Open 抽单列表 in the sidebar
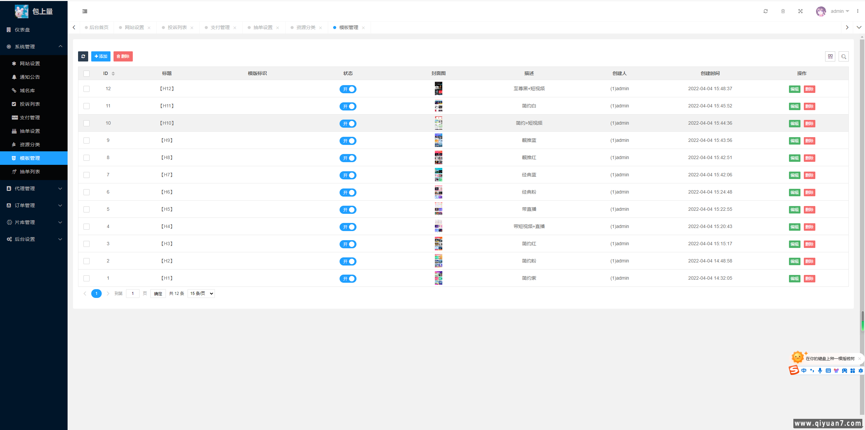The image size is (865, 430). click(30, 172)
